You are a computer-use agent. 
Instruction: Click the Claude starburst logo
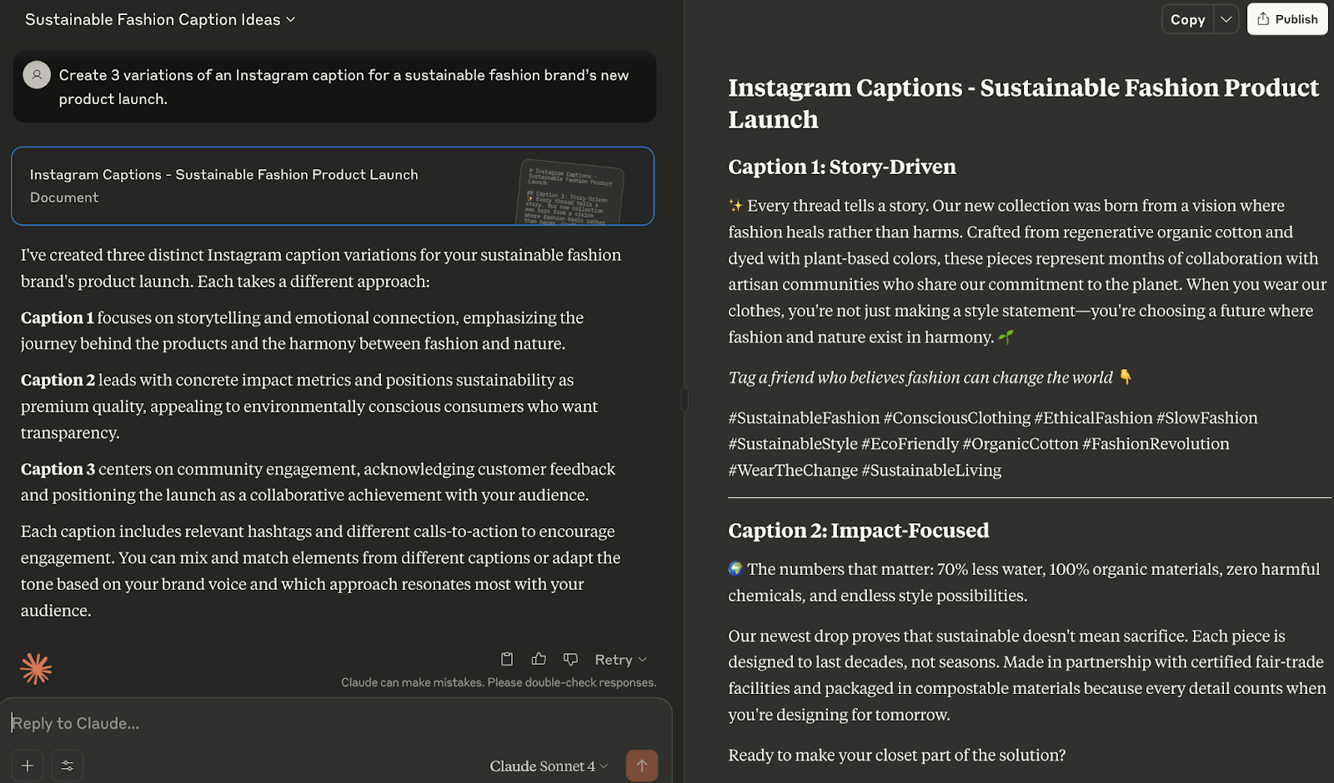click(x=36, y=668)
